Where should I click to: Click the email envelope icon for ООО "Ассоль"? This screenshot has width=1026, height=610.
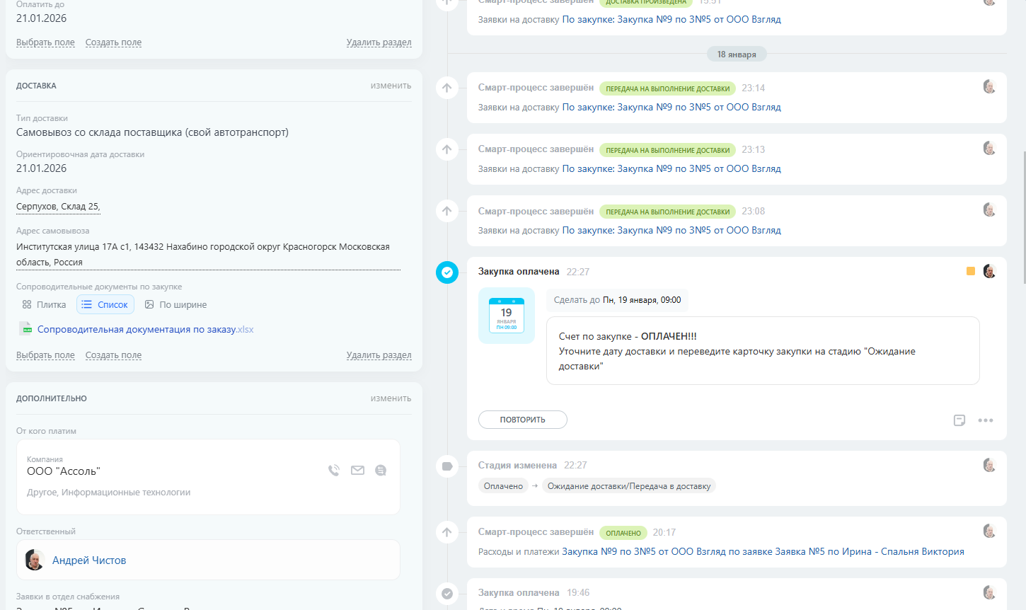357,471
